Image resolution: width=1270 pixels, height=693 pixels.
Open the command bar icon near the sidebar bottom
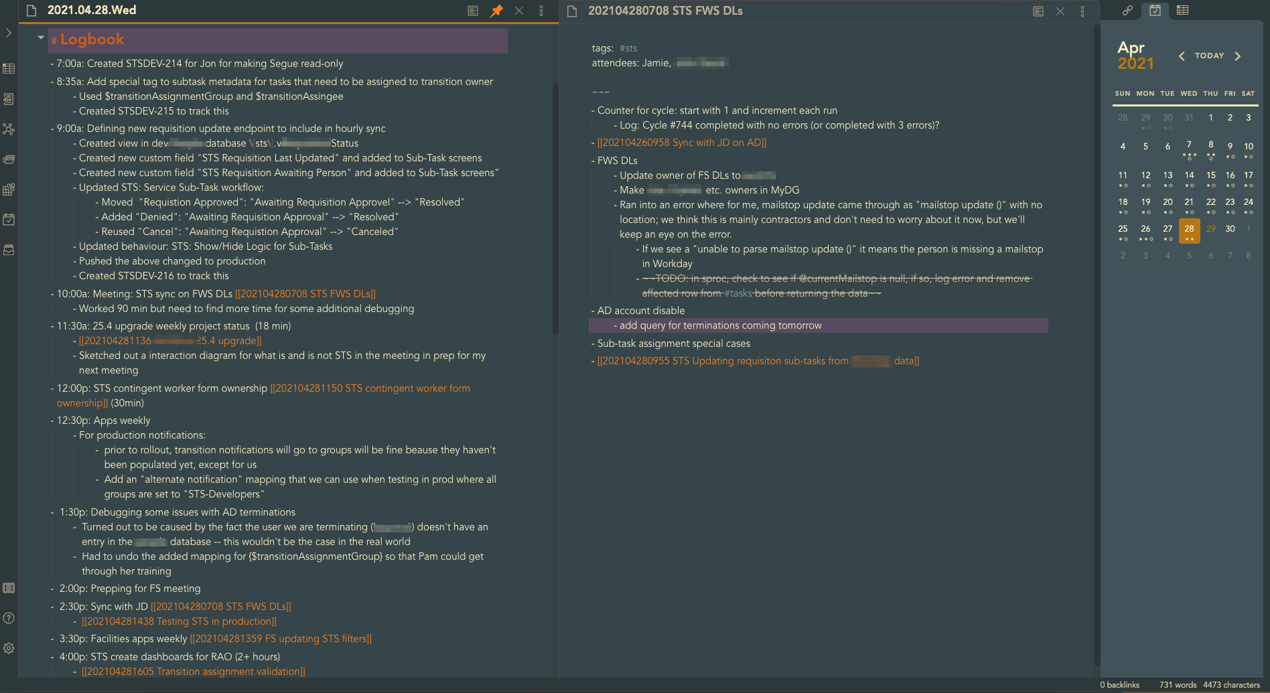[9, 588]
